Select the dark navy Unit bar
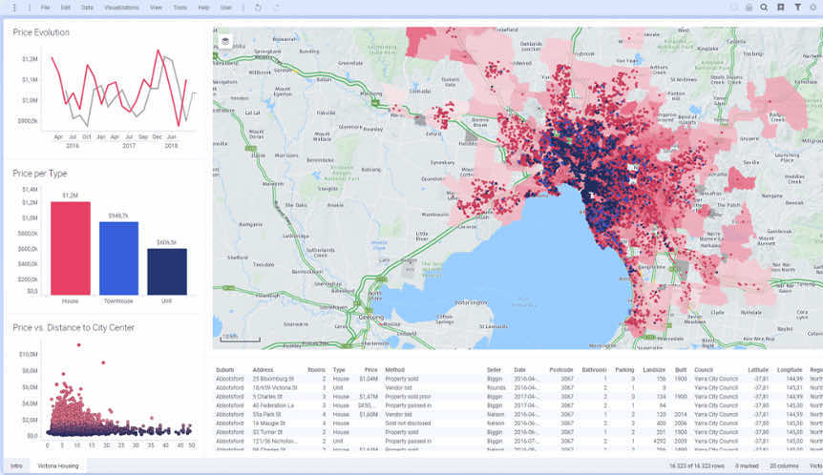Screen dimensions: 823x475 [x=167, y=272]
